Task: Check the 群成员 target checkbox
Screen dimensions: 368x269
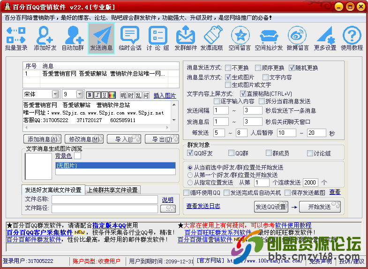Action: [269, 153]
